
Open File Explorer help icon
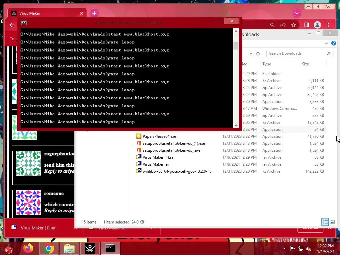click(x=333, y=43)
